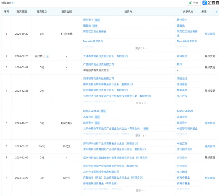Viewport: 221px width, 196px height.
Task: Open related institution 中金汇融
Action: click(x=182, y=143)
